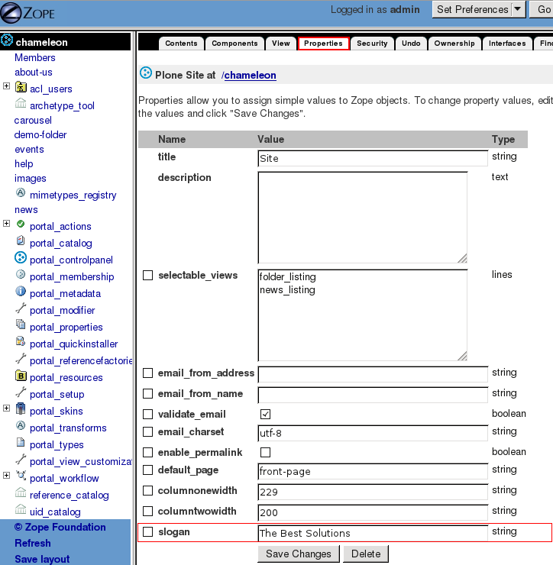Click the portal_types document icon
This screenshot has width=553, height=565.
coord(21,443)
